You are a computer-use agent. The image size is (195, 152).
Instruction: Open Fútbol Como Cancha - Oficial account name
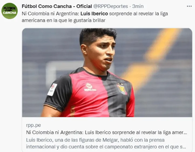pyautogui.click(x=57, y=6)
